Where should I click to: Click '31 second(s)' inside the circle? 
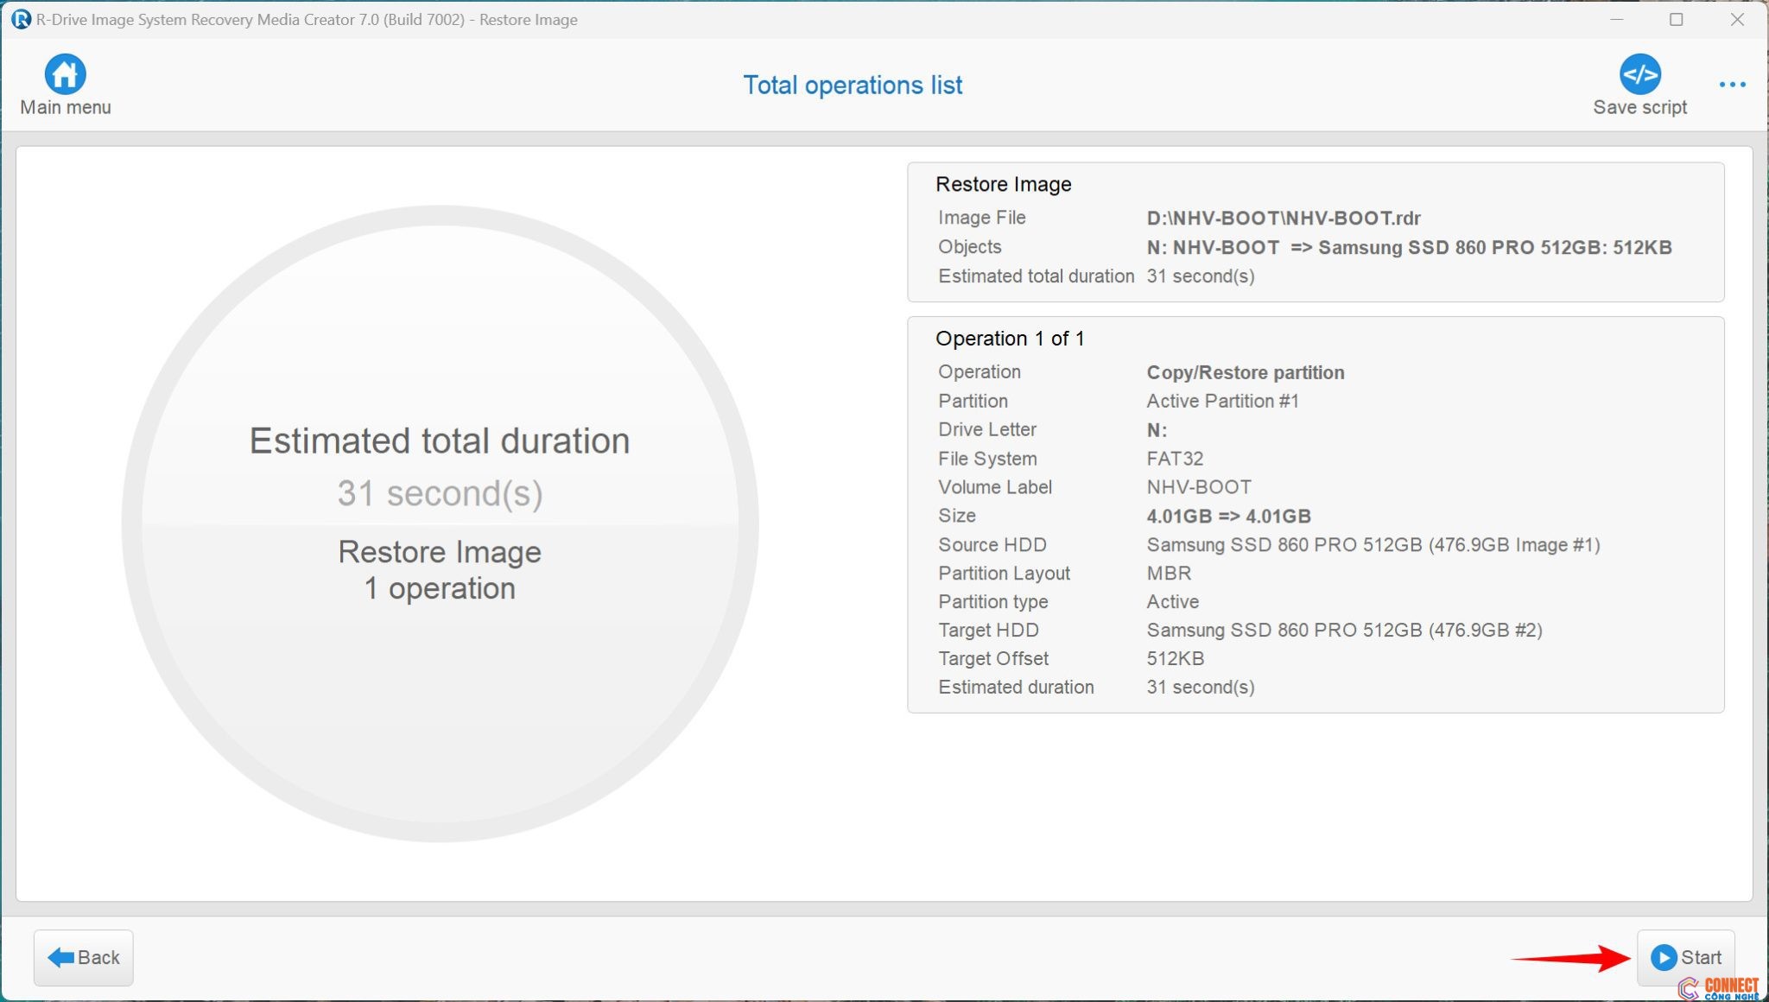coord(440,494)
